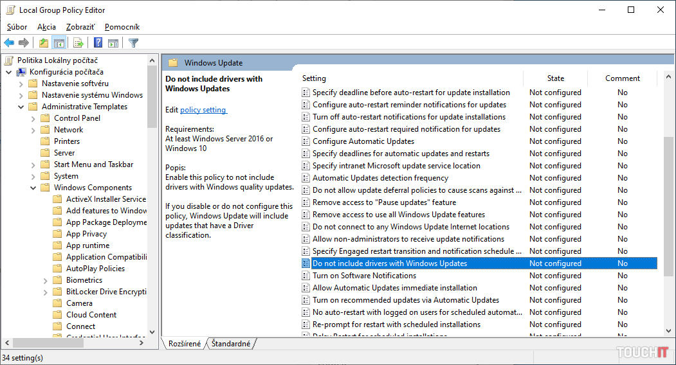Expand the BitLocker Drive Encryption node
The height and width of the screenshot is (365, 676).
[46, 292]
